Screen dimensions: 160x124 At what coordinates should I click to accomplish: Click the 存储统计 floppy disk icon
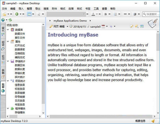[x=12, y=61]
